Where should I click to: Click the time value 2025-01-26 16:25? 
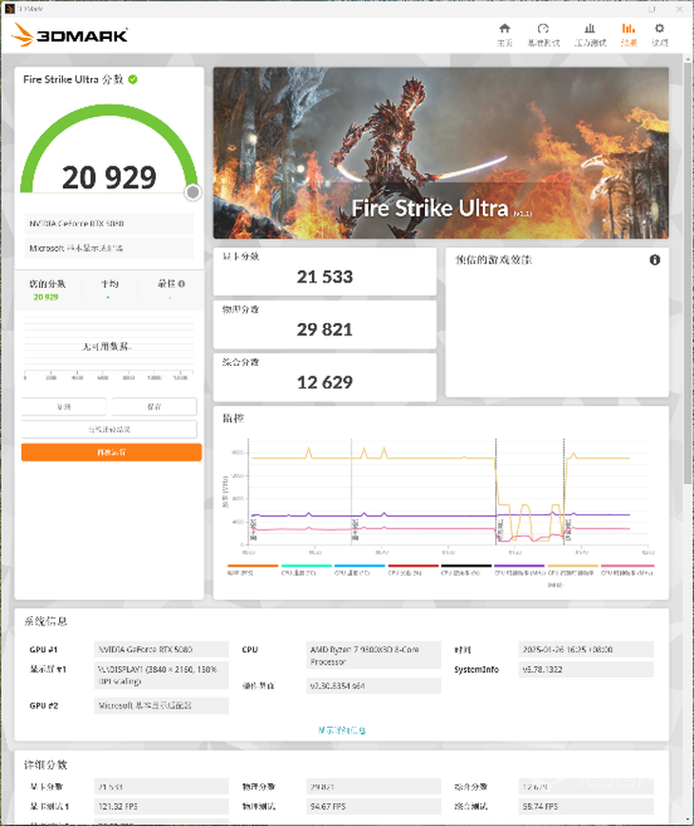[586, 649]
